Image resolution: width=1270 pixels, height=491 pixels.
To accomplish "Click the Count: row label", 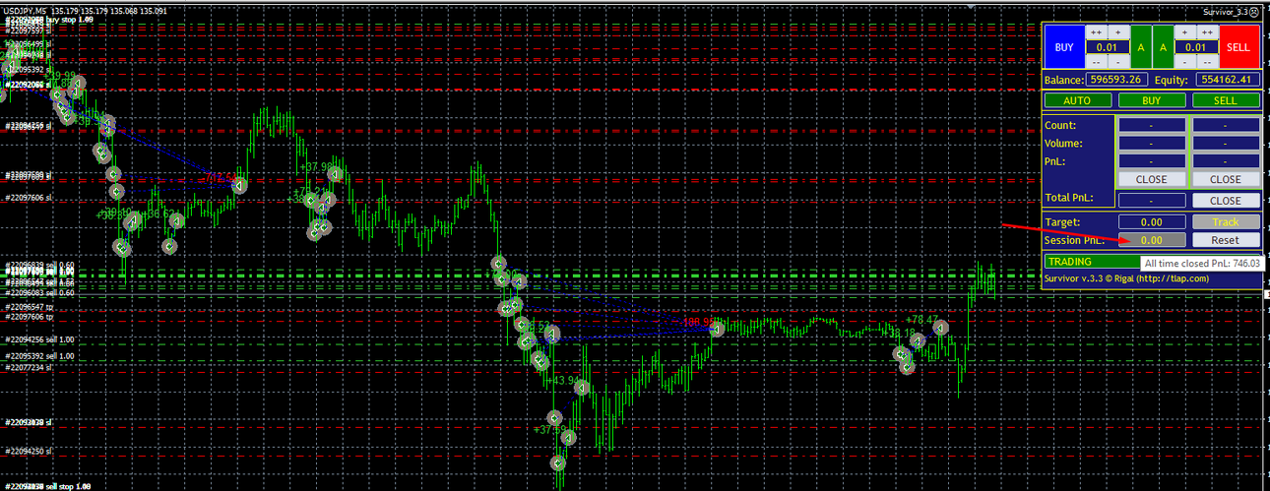I will tap(1061, 125).
